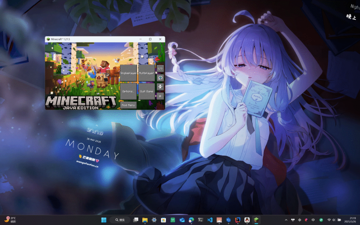Open File Explorer from the taskbar
The image size is (360, 225).
tap(144, 220)
